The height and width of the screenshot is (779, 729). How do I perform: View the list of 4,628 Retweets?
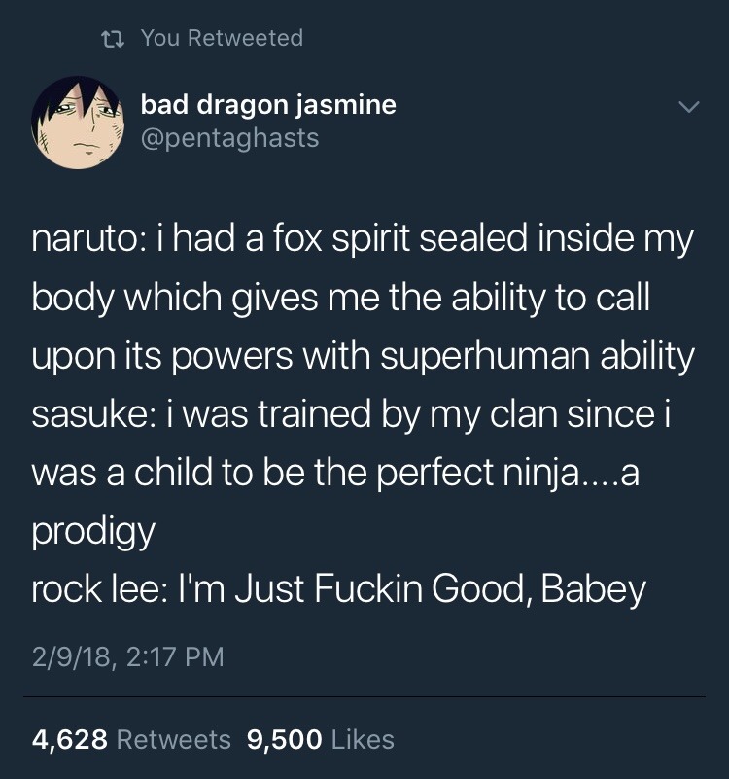point(131,739)
